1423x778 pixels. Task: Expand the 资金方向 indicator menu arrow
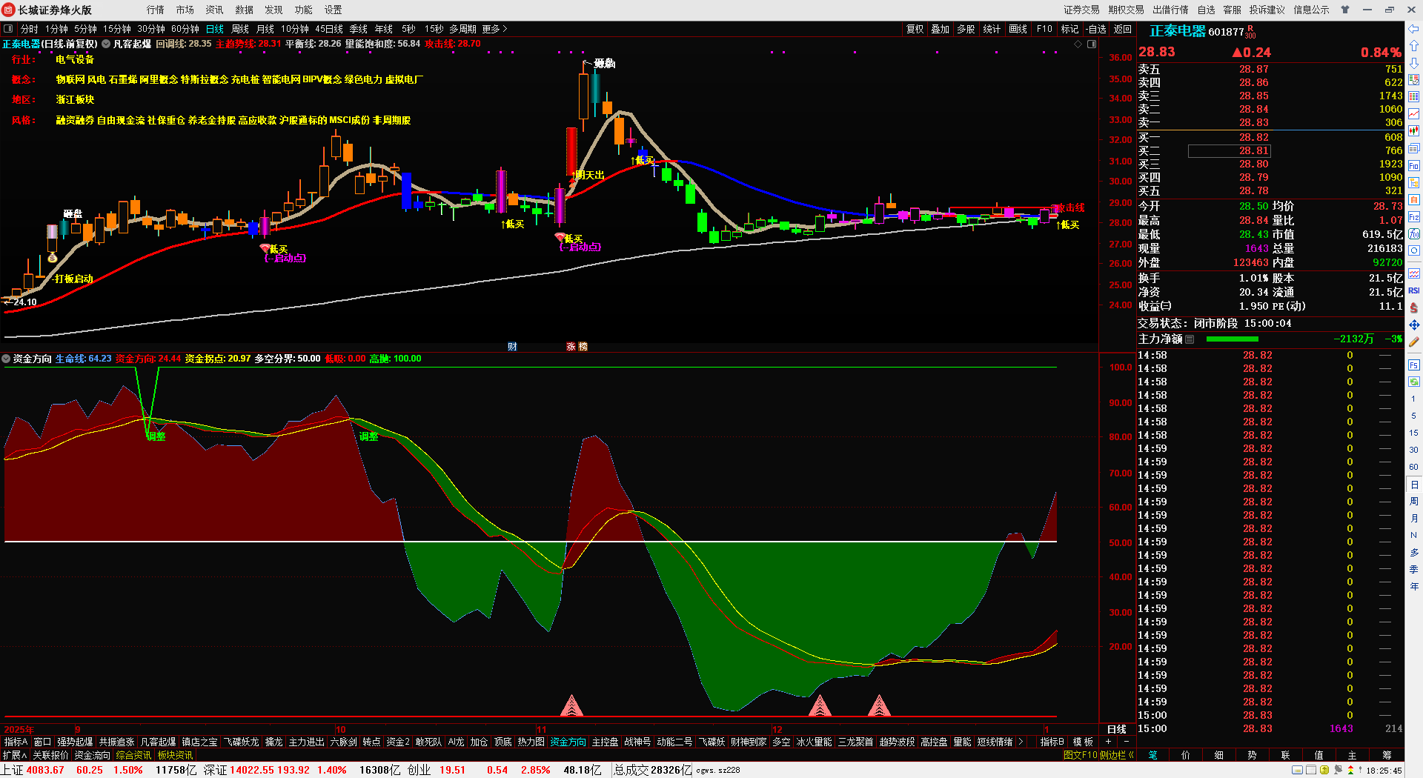tap(6, 359)
